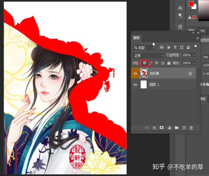
Task: Select the layer name 龙轩静
Action: 154,73
